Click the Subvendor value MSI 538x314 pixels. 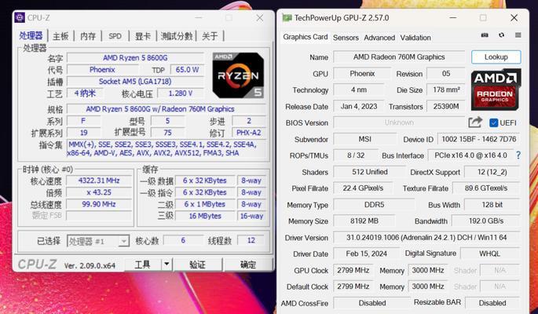click(x=364, y=139)
